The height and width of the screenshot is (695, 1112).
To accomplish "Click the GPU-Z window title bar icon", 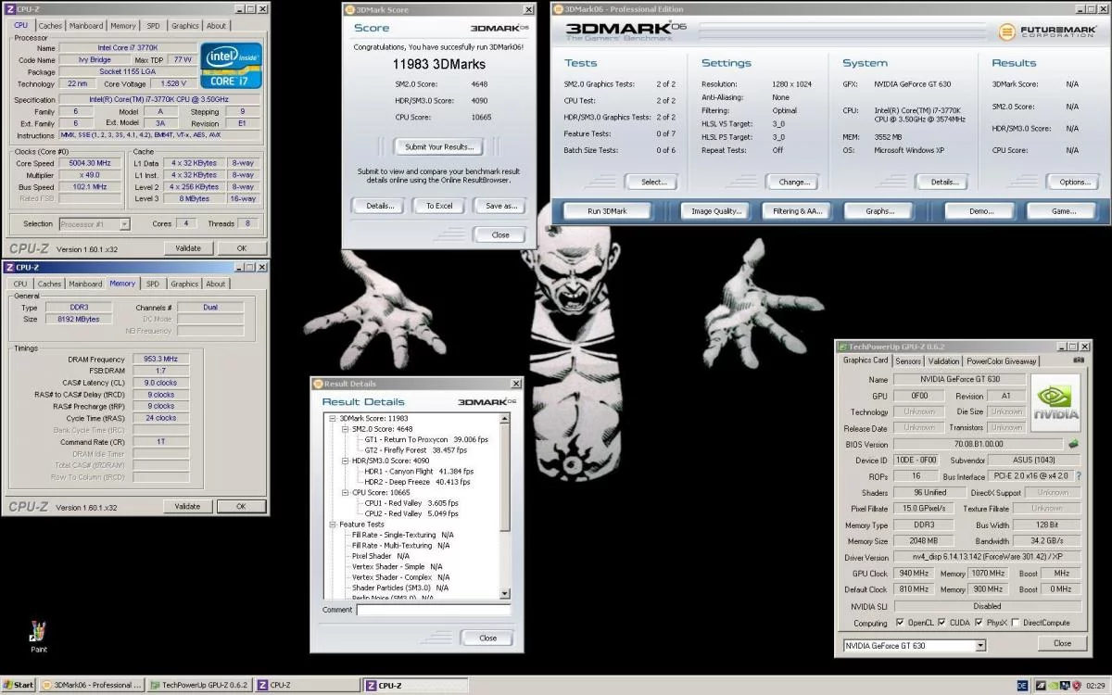I will click(842, 347).
